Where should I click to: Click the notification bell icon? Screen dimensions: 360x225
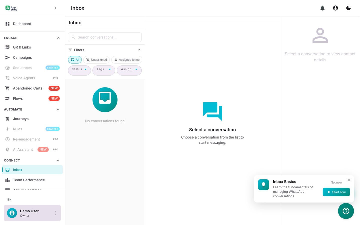[322, 8]
